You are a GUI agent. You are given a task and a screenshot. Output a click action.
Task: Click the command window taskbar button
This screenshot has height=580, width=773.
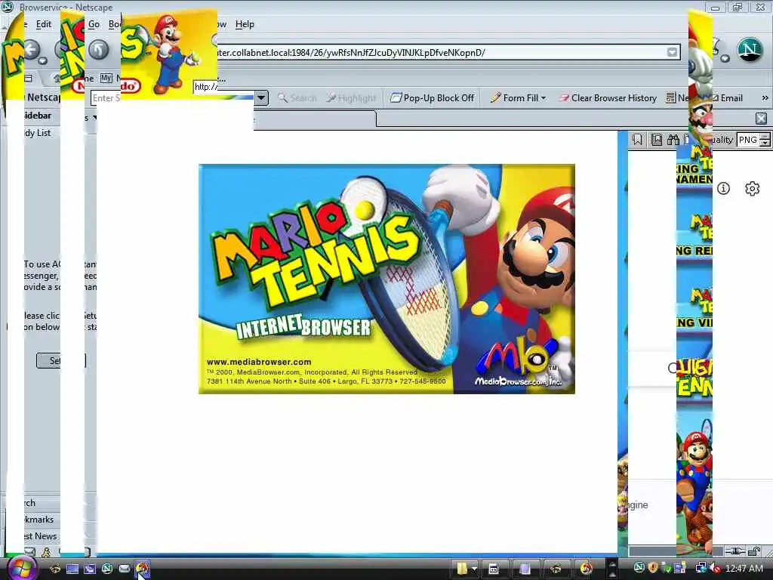point(494,569)
